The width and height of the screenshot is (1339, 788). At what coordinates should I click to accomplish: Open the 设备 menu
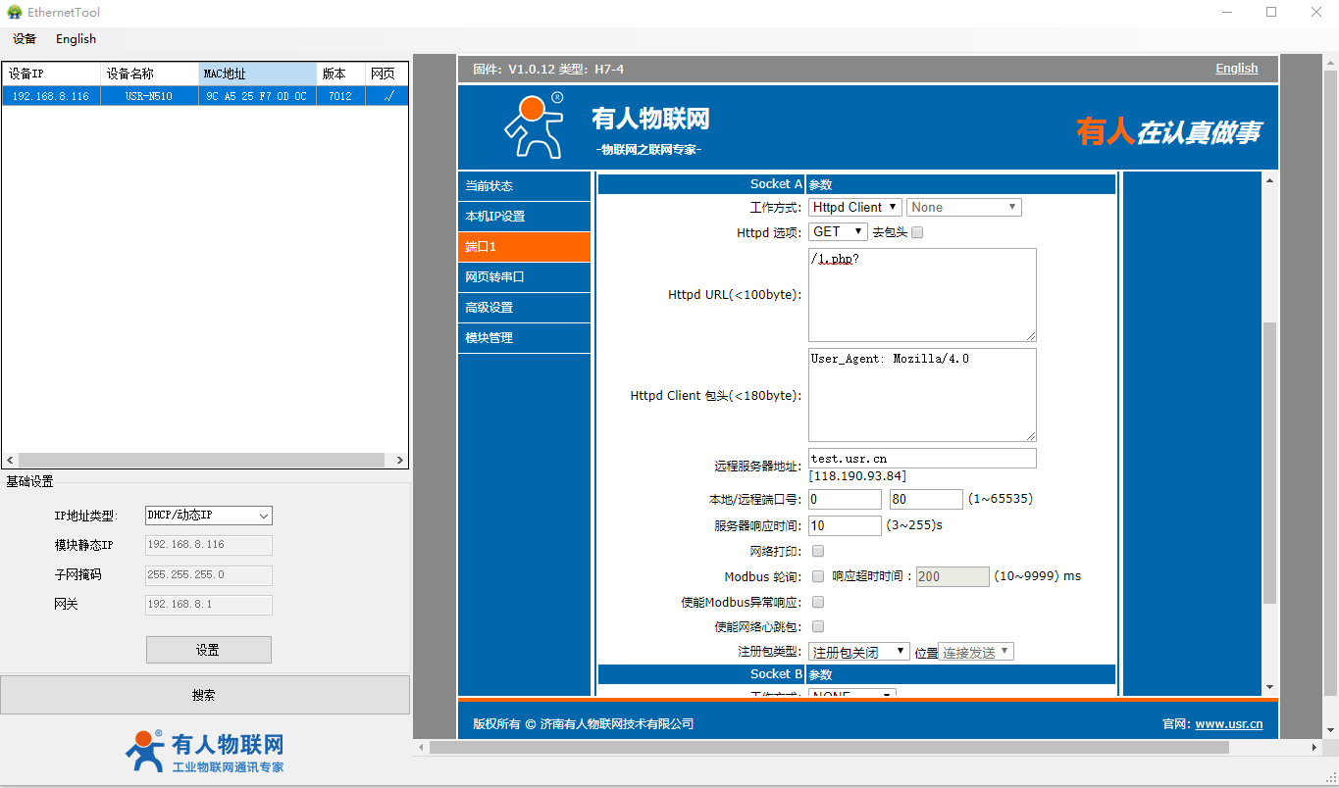coord(25,39)
